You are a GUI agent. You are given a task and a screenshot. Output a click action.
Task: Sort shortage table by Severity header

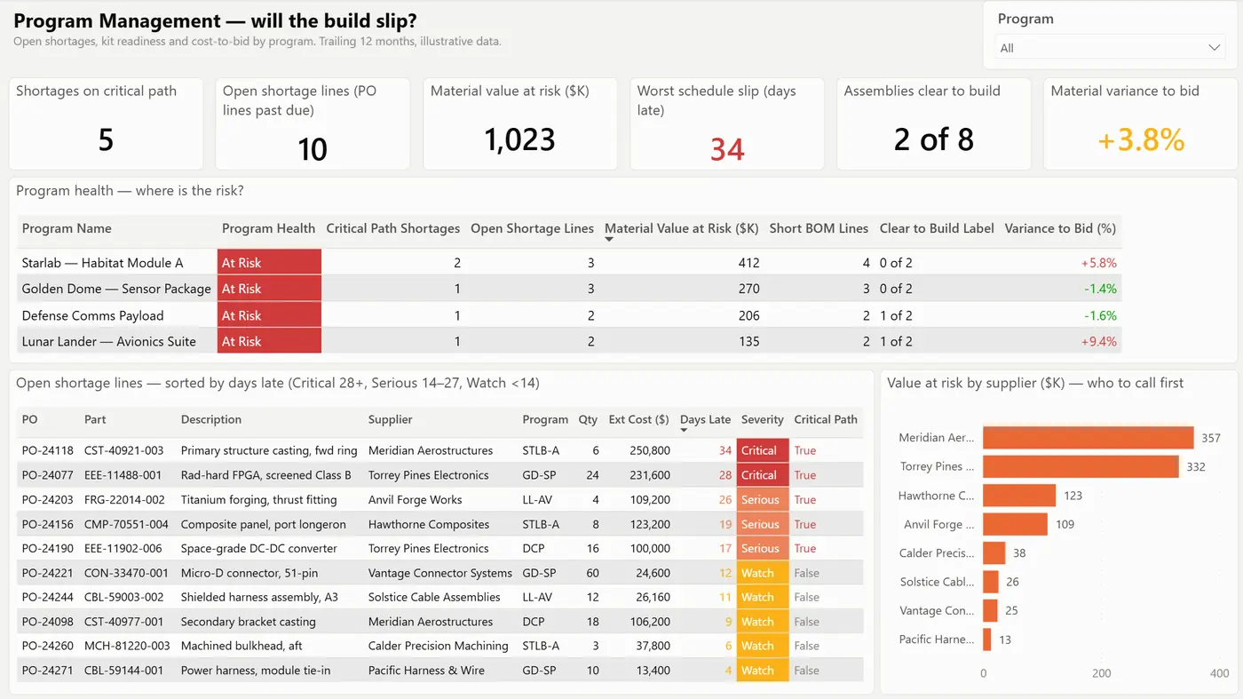click(763, 419)
